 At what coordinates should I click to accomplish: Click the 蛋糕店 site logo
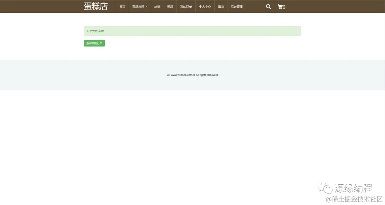click(96, 6)
